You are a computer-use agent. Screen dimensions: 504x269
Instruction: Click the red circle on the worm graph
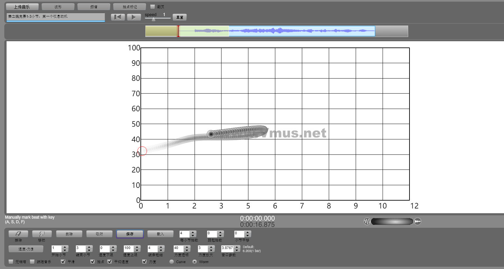(142, 151)
